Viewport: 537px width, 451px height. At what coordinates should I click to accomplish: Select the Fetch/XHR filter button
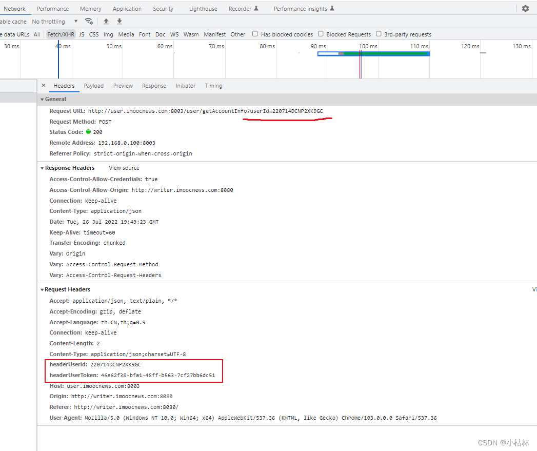point(61,34)
